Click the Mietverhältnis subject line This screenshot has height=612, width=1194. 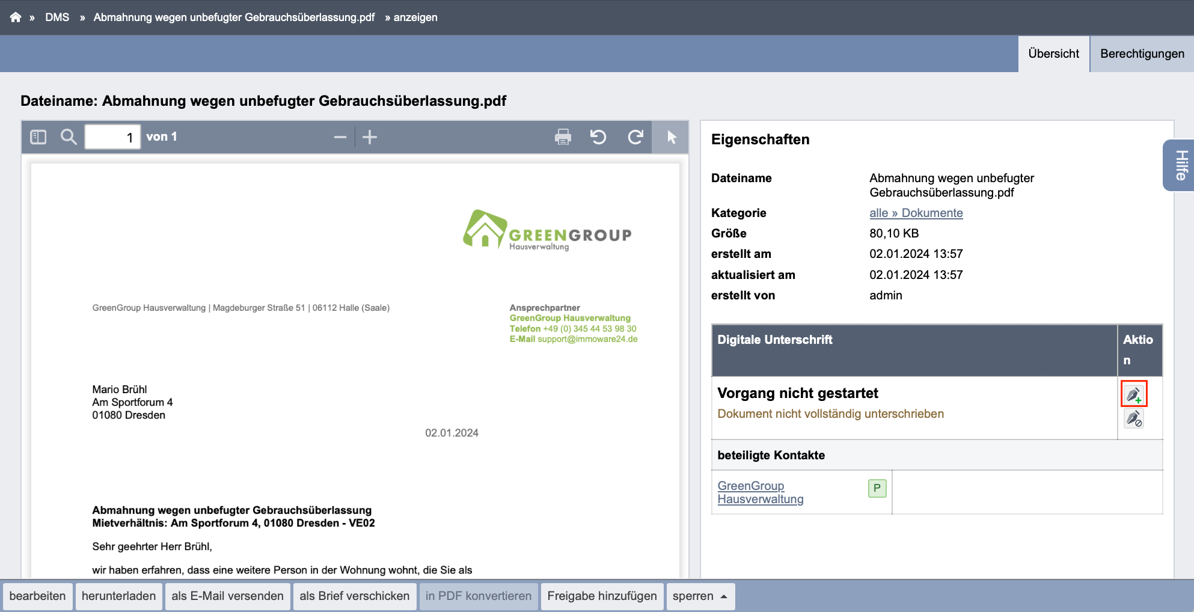tap(233, 523)
